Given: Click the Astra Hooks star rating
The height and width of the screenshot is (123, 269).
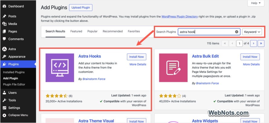Looking at the screenshot, I should click(x=57, y=96).
